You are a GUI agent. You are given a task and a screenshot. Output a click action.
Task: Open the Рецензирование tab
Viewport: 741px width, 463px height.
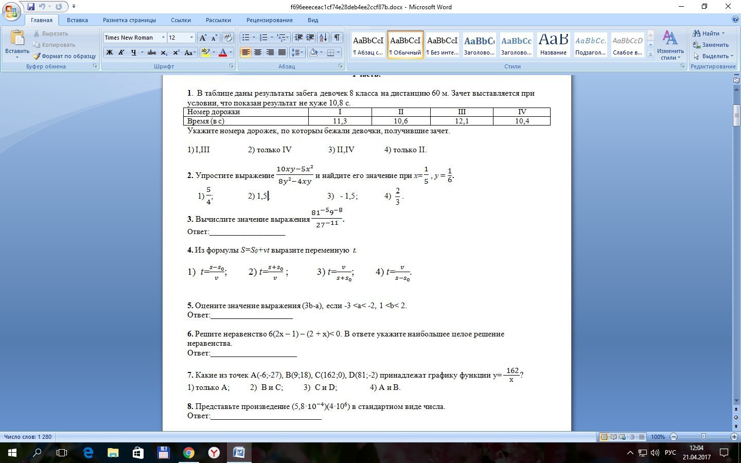click(x=269, y=20)
